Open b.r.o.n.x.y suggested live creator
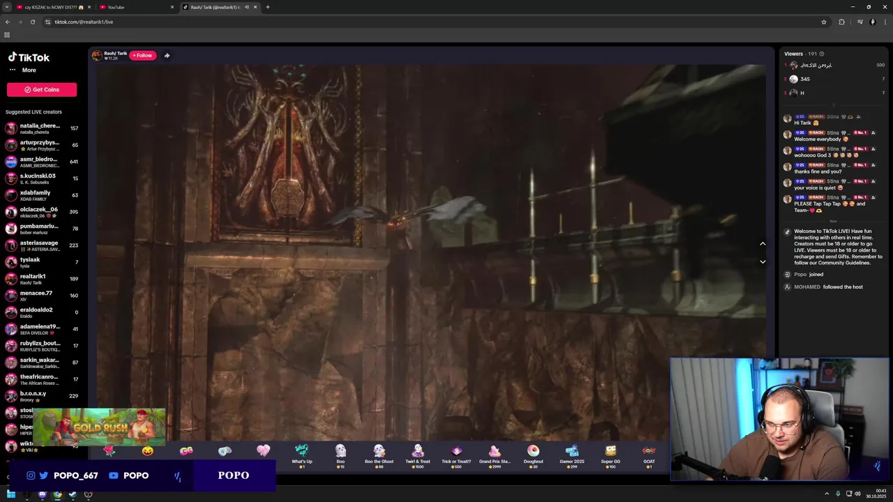Screen dimensions: 893x502 pos(42,396)
